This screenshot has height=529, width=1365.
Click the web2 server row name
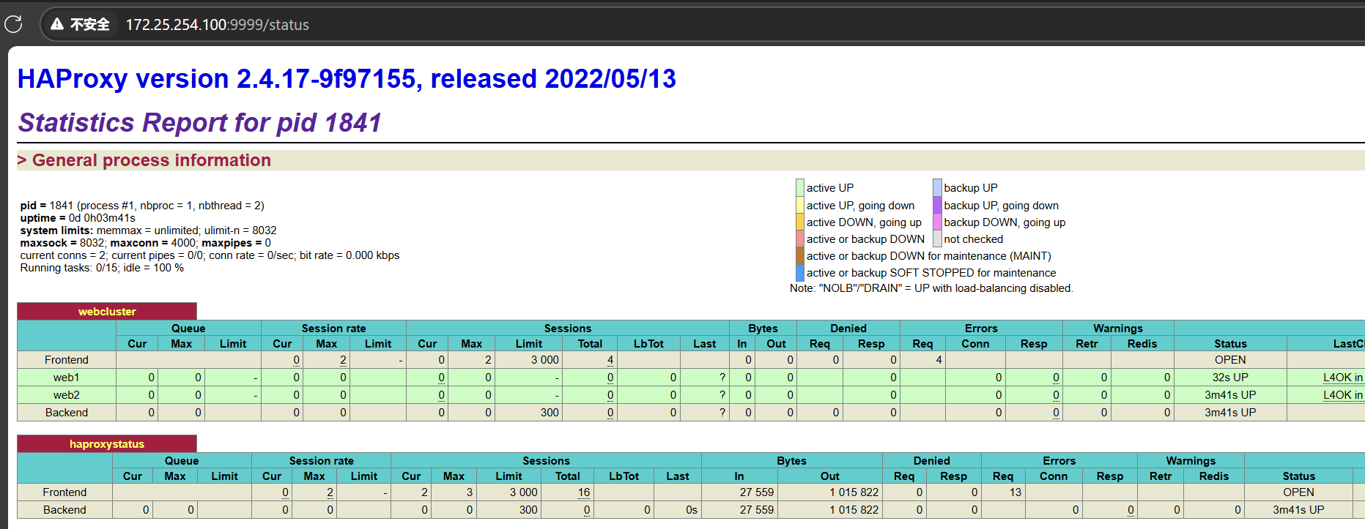click(66, 395)
